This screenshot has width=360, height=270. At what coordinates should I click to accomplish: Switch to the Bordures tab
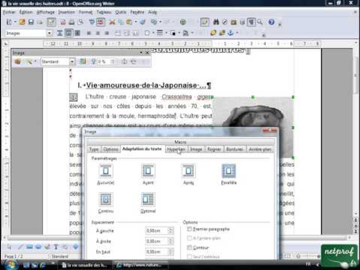click(235, 149)
